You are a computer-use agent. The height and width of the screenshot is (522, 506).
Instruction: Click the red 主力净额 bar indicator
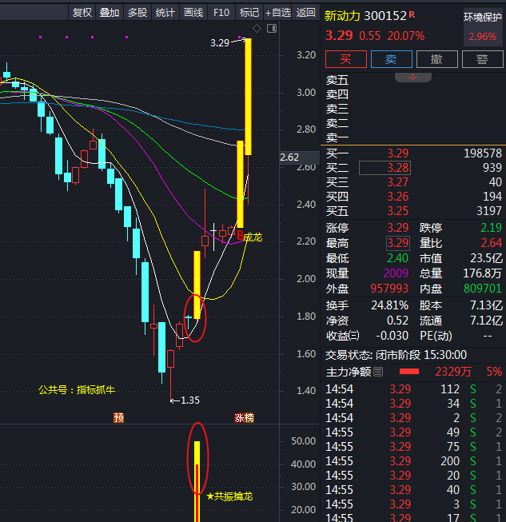[x=409, y=372]
